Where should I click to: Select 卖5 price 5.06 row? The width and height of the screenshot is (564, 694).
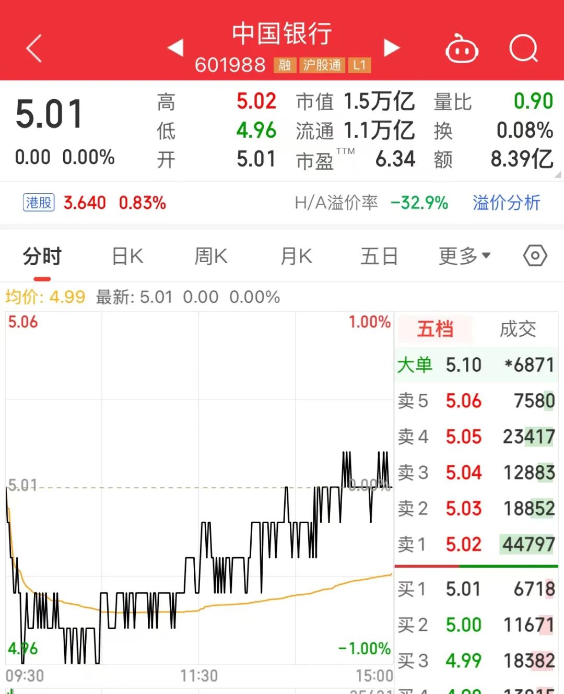tap(476, 401)
